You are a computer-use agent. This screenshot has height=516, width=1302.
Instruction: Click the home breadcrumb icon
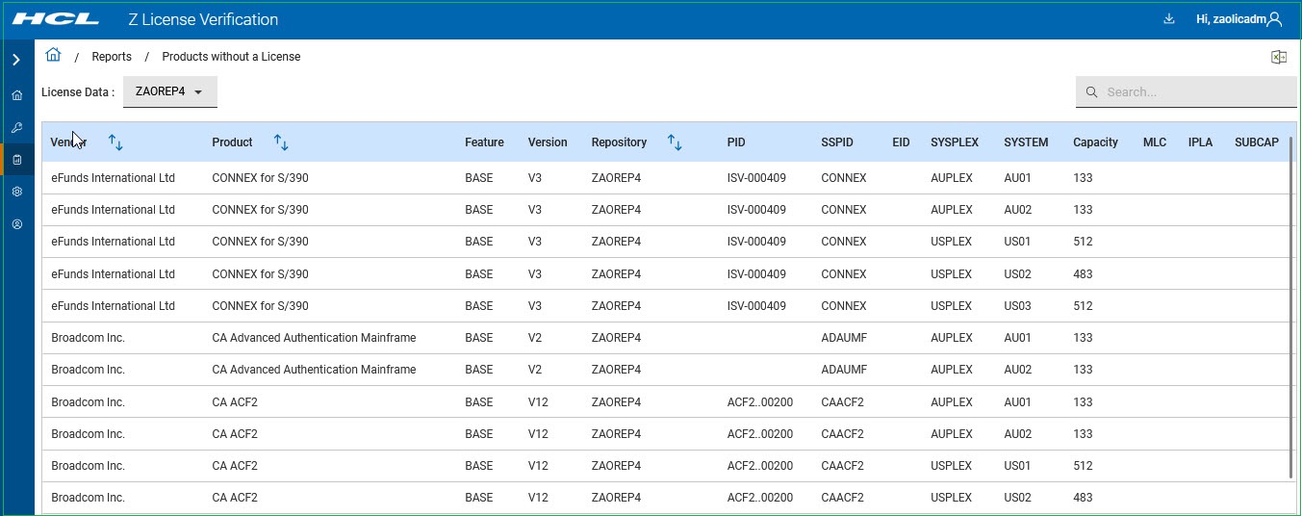(x=53, y=55)
